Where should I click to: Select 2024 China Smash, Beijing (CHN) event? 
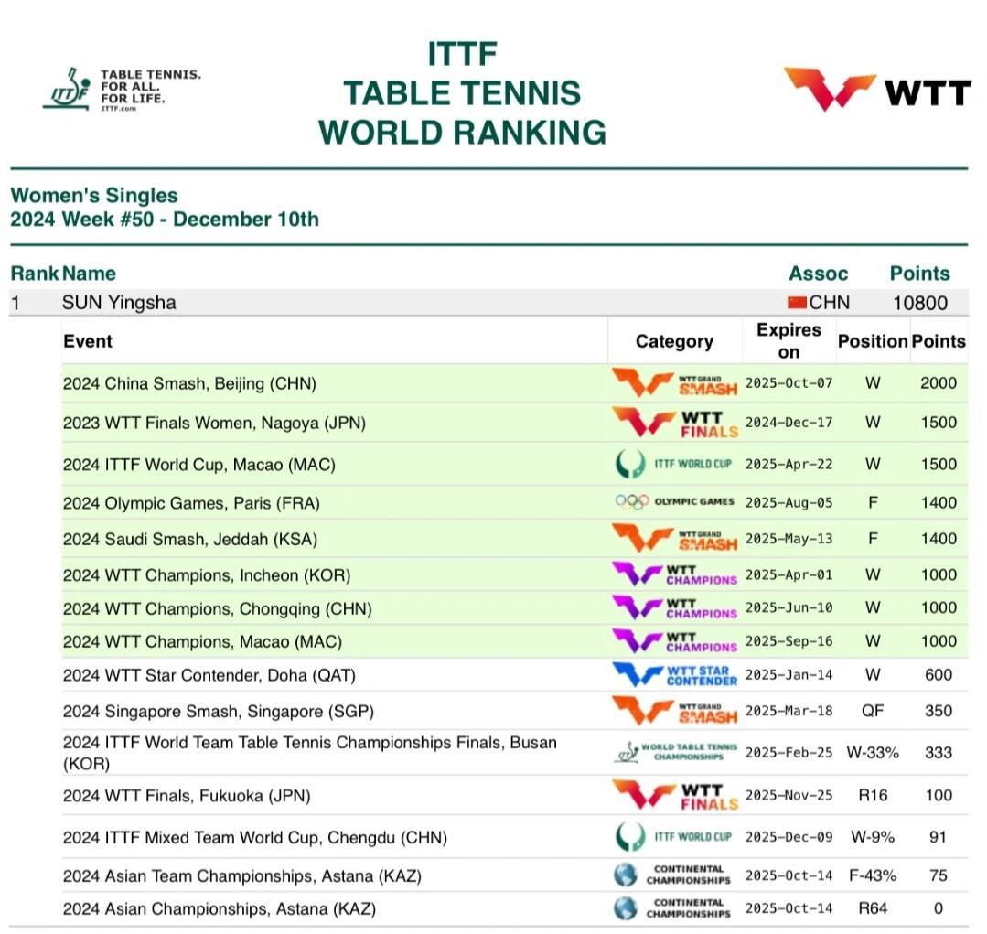tap(189, 383)
